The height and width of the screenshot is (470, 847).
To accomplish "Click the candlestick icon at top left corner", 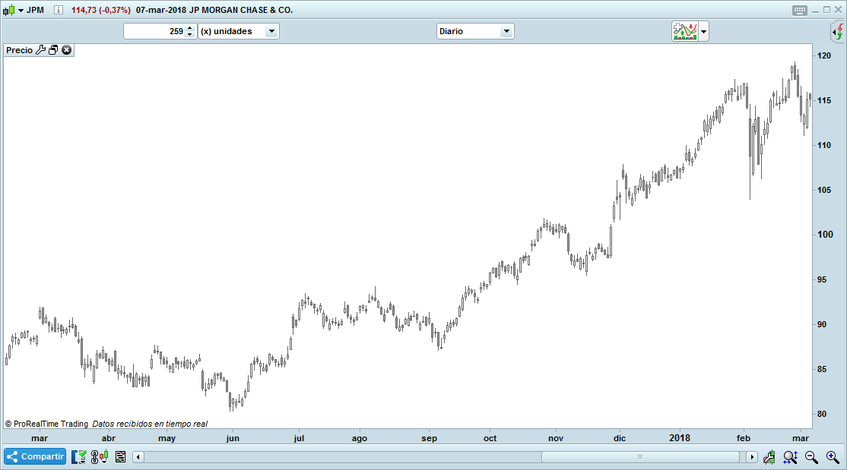I will tap(9, 11).
